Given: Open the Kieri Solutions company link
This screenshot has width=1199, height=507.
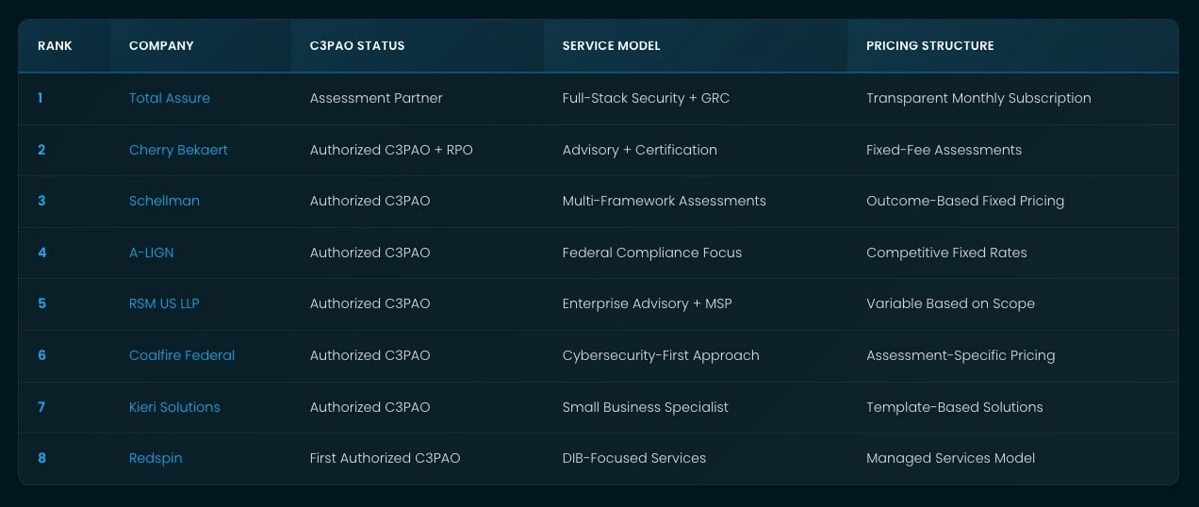Looking at the screenshot, I should pyautogui.click(x=174, y=407).
